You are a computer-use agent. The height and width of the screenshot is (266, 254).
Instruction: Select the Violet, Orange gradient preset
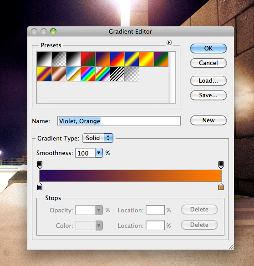point(102,59)
